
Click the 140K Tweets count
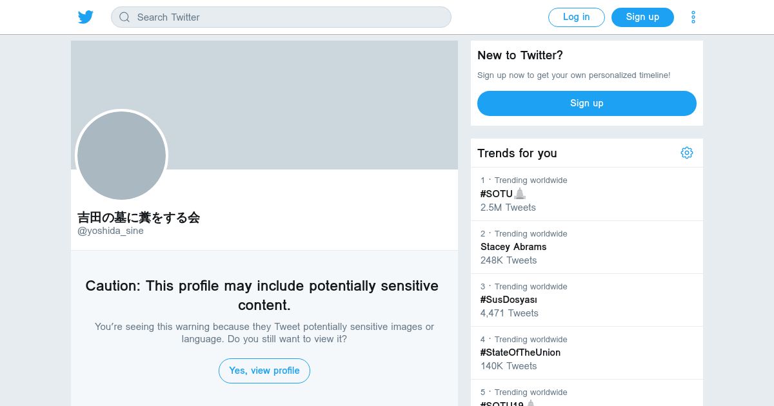(x=509, y=366)
